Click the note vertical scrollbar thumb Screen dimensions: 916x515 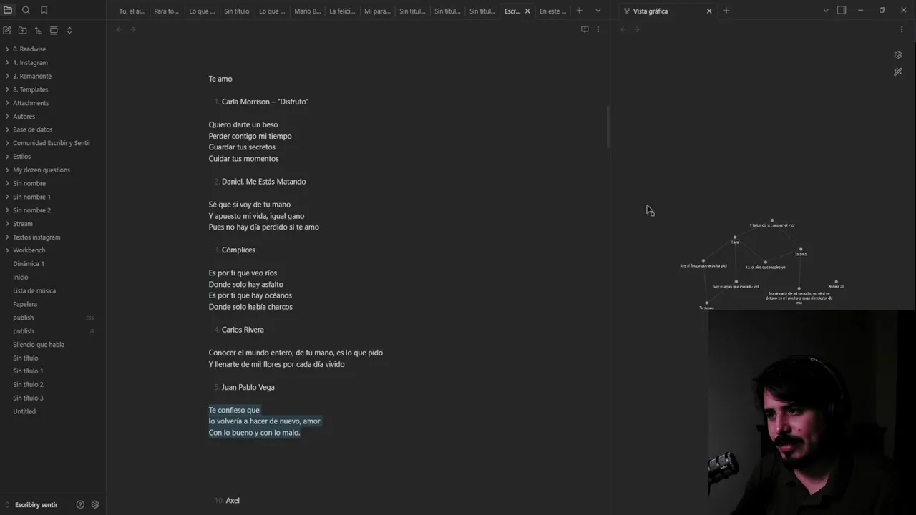pyautogui.click(x=608, y=127)
